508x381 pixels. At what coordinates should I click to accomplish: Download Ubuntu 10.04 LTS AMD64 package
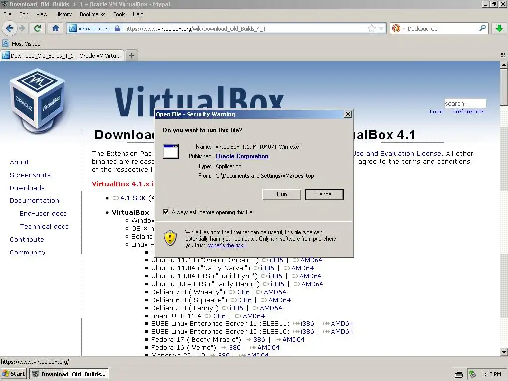point(307,276)
